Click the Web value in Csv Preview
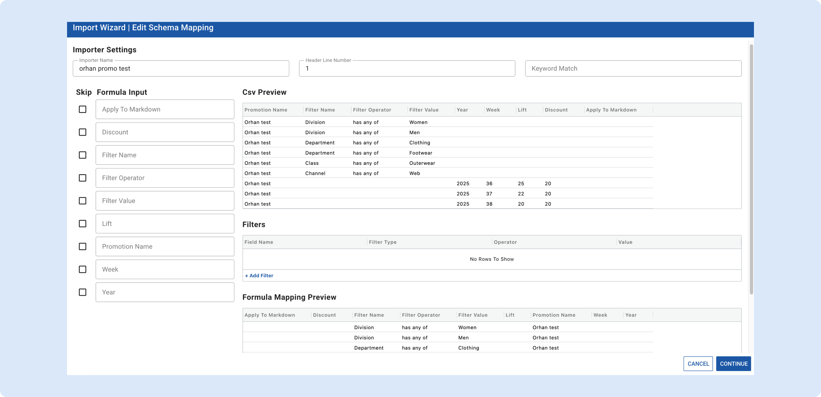 tap(415, 174)
